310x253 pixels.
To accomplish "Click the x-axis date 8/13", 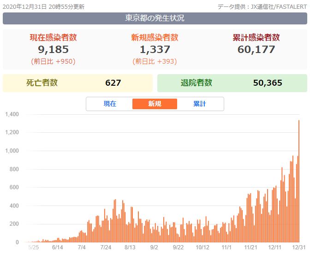I will click(x=130, y=247).
